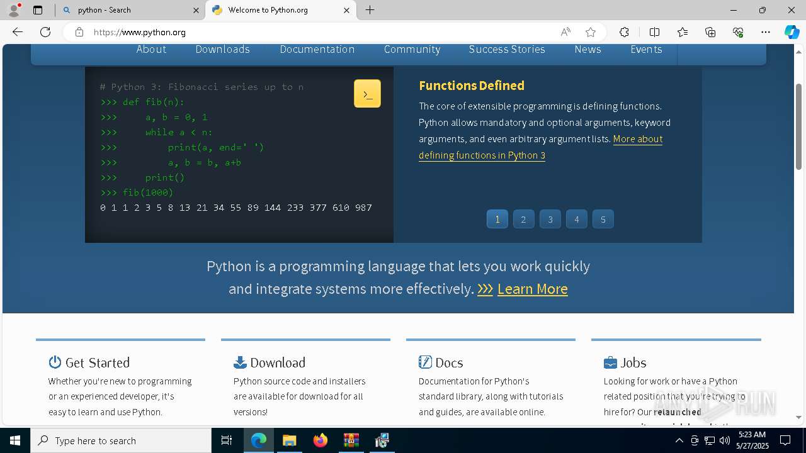Screen dimensions: 806x453
Task: Open a new browser tab
Action: 370,10
